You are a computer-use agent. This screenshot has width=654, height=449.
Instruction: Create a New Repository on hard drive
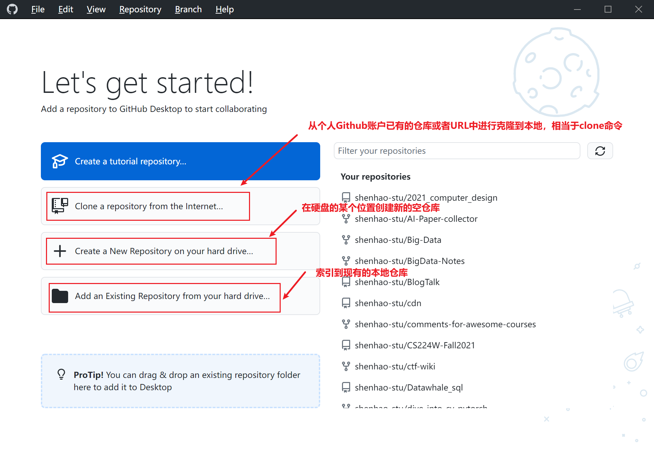(164, 251)
